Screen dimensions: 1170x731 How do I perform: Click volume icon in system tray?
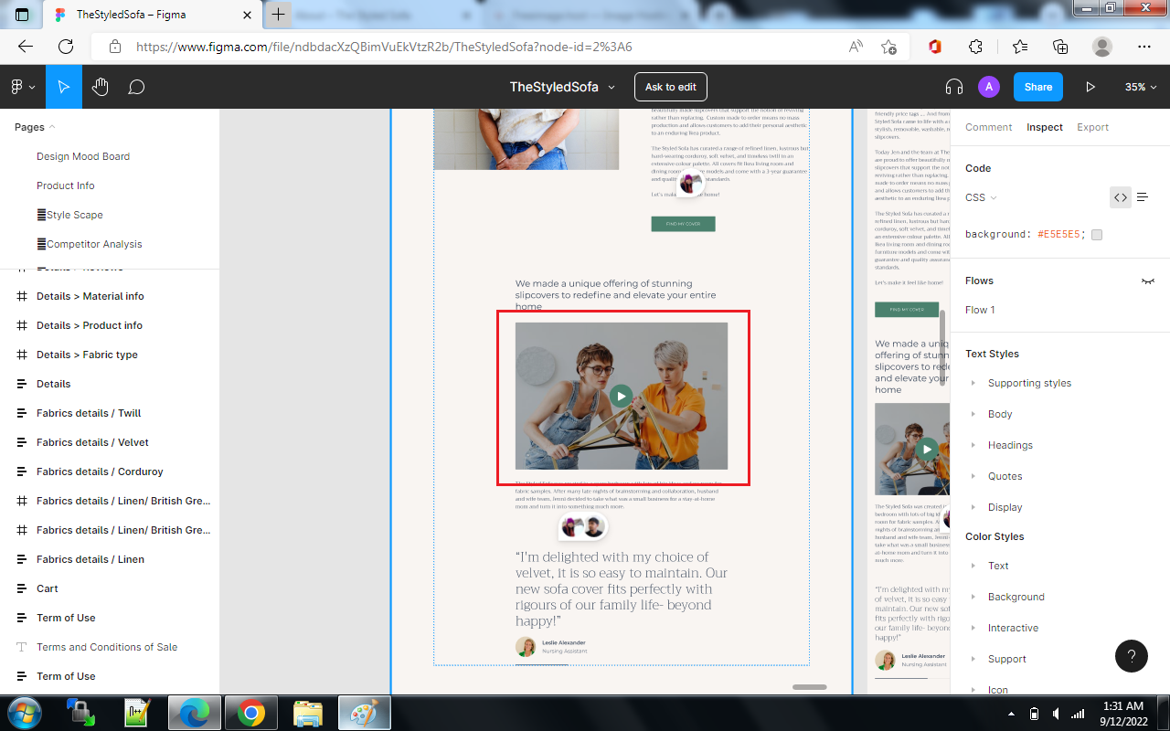click(x=1057, y=714)
